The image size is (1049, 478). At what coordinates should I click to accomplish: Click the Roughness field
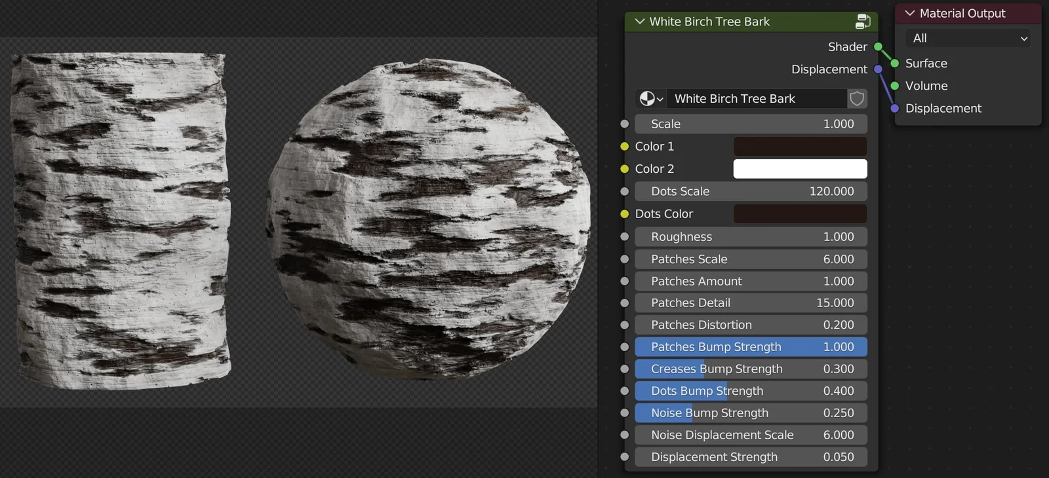pos(751,237)
